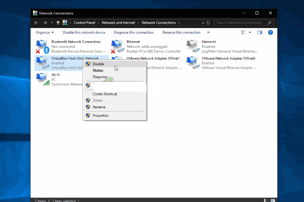Image resolution: width=304 pixels, height=202 pixels.
Task: Close the Network Connections window
Action: point(270,13)
